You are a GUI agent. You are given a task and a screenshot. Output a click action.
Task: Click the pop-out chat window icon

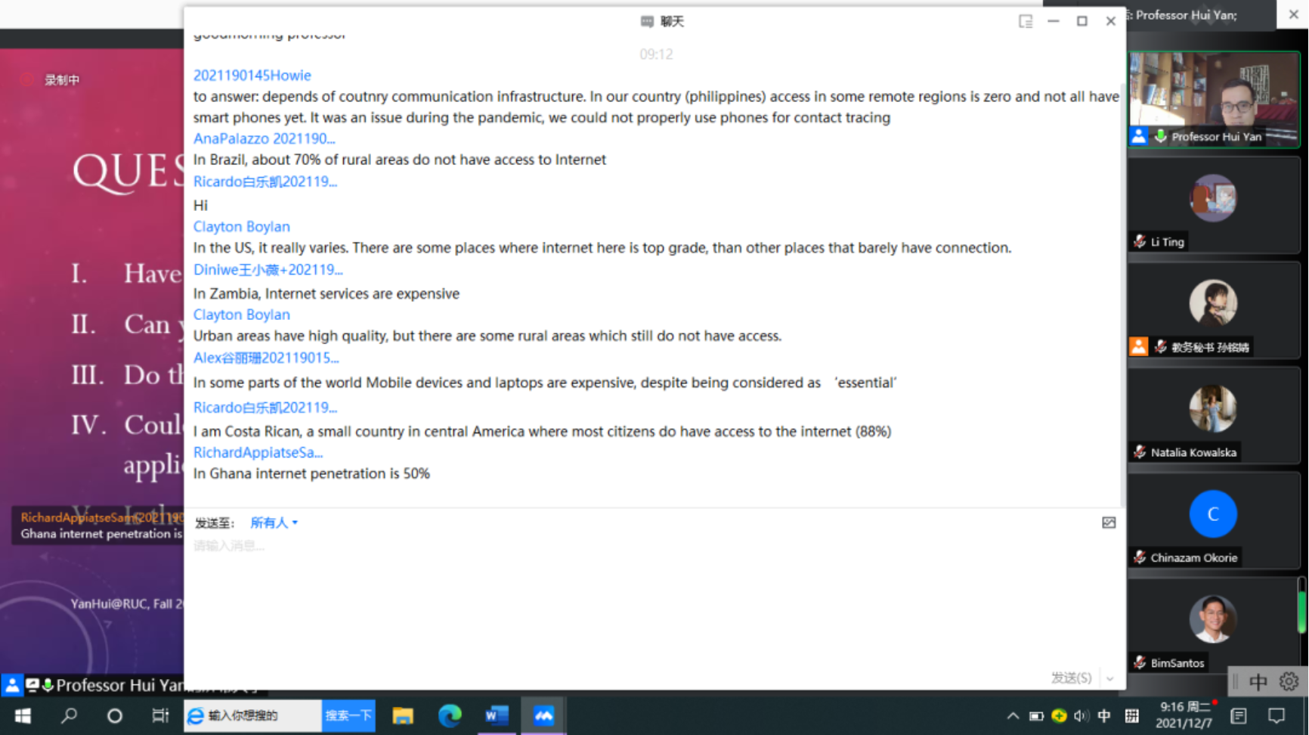click(1025, 21)
